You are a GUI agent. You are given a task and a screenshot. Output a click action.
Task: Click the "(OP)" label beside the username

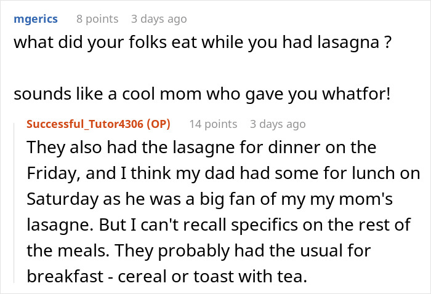[x=156, y=124]
